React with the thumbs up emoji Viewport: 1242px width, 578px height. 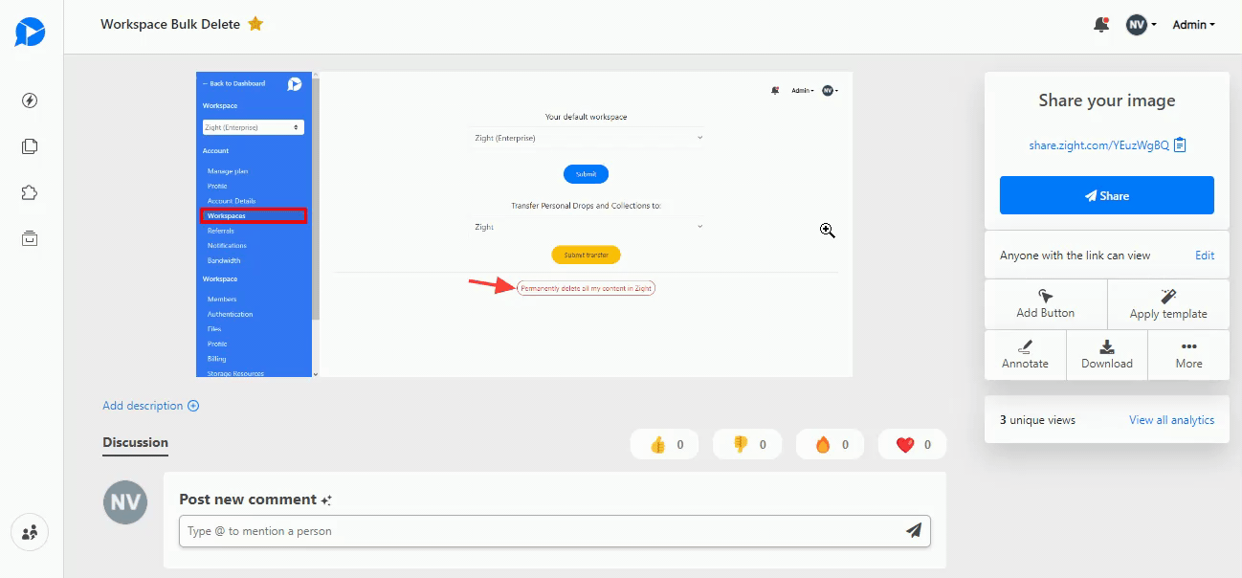[664, 444]
